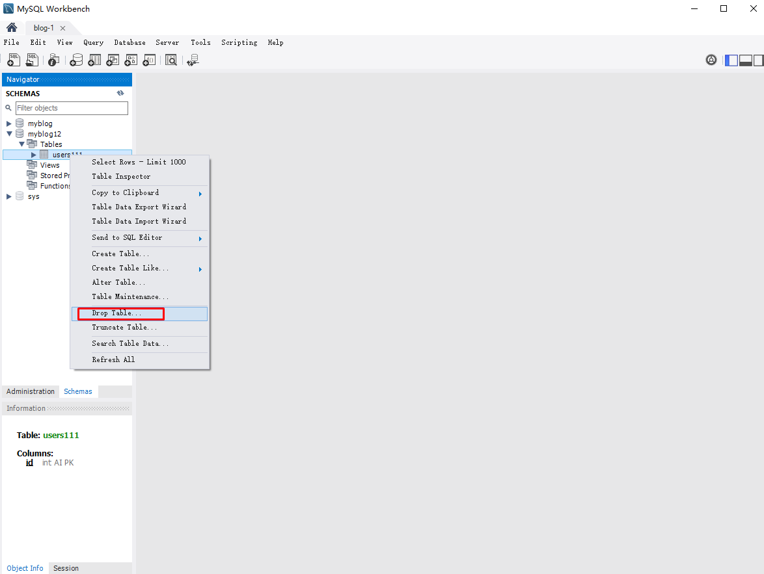The image size is (764, 574).
Task: Expand the sys schema
Action: point(8,197)
